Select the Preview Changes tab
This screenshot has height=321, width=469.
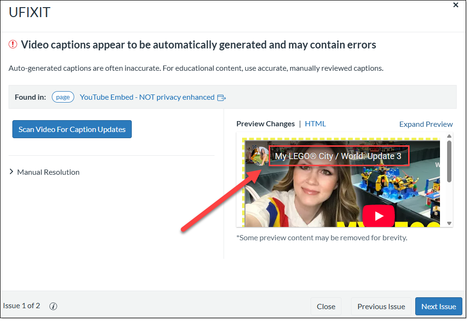[x=265, y=124]
